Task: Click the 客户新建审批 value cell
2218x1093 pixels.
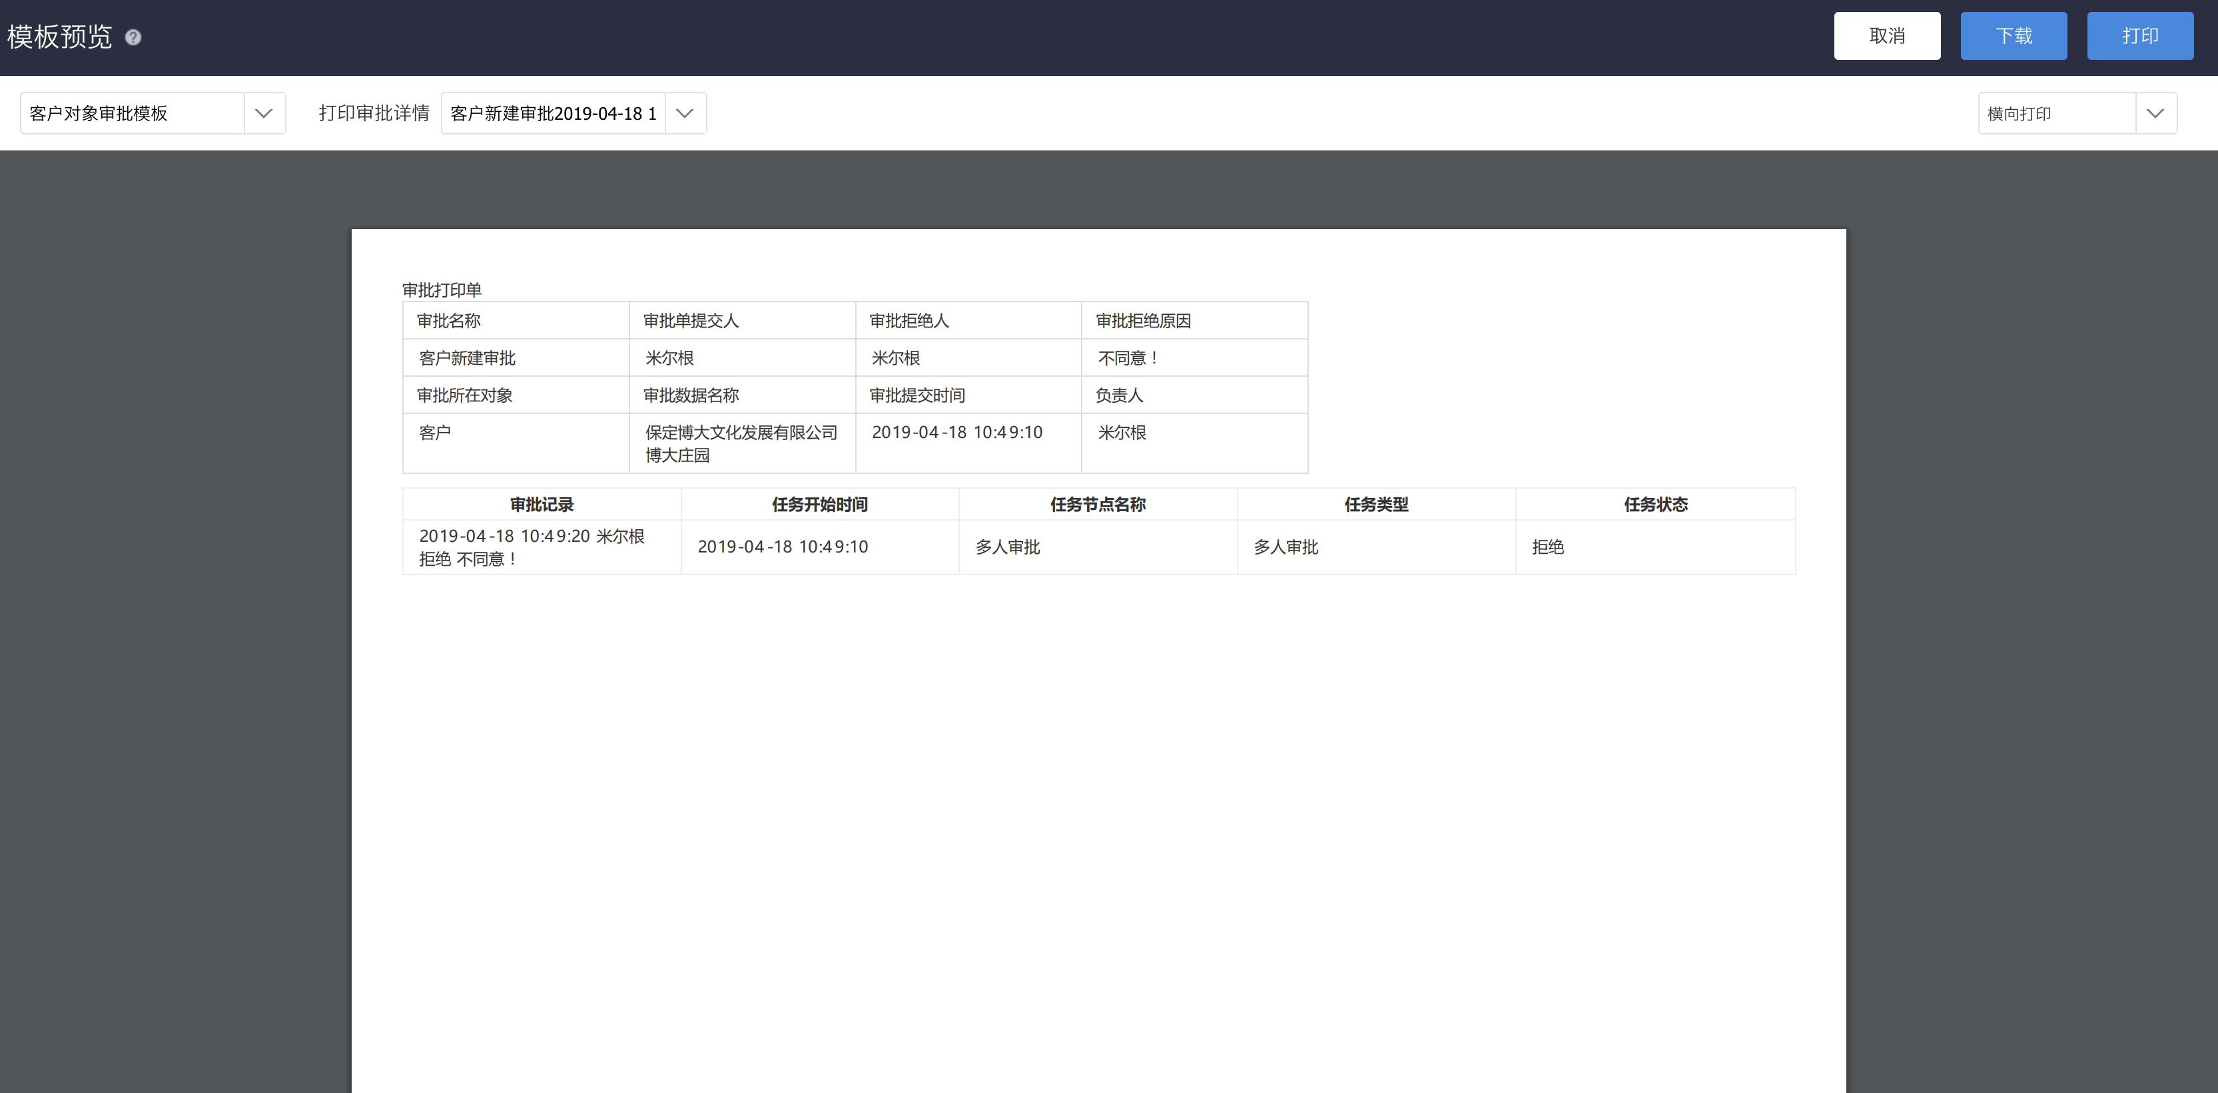Action: click(516, 358)
